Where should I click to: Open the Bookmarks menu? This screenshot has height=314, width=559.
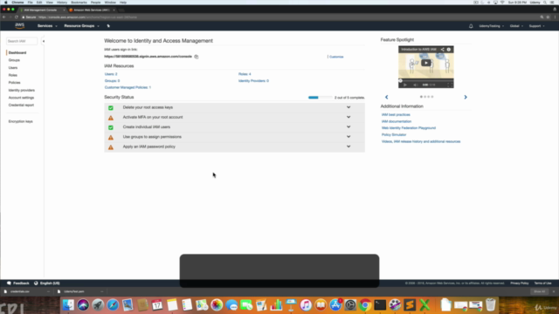pos(79,3)
